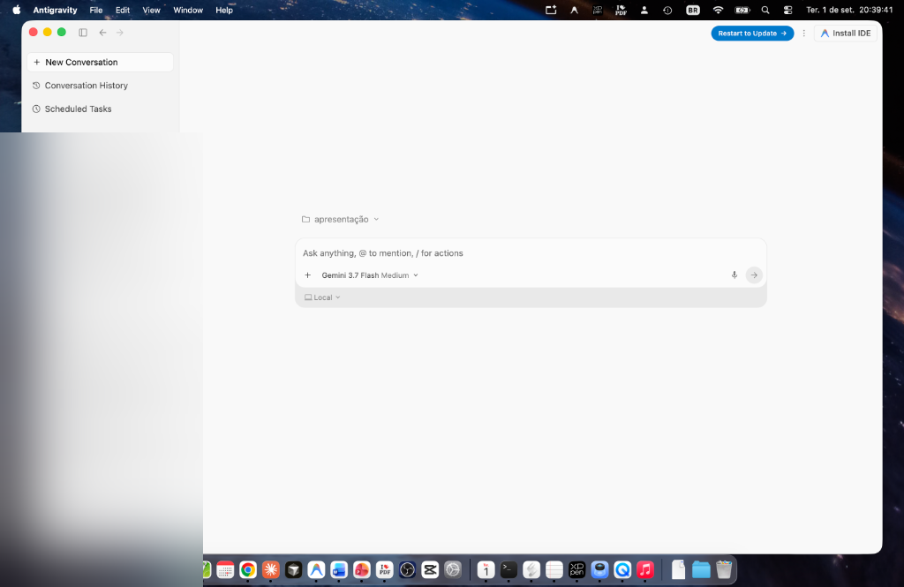The image size is (904, 587).
Task: Add attachment with the plus icon
Action: [308, 275]
